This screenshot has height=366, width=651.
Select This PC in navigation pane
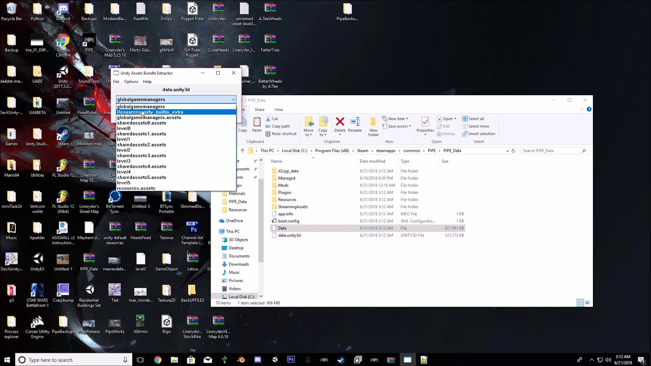point(233,231)
